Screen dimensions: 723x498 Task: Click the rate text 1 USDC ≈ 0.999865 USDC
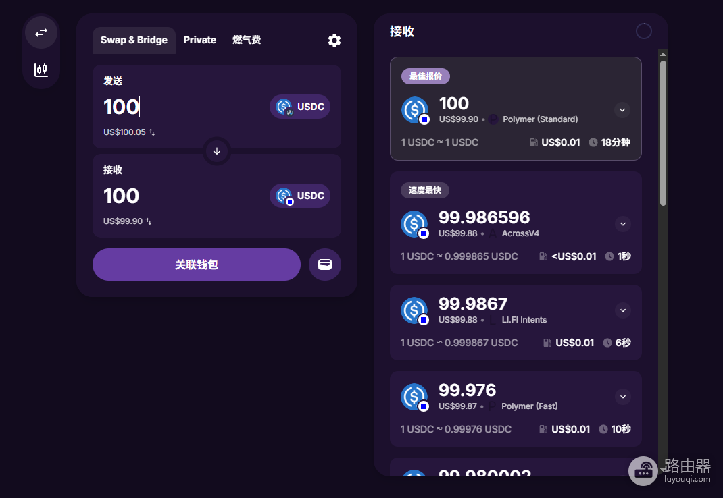[x=459, y=256]
